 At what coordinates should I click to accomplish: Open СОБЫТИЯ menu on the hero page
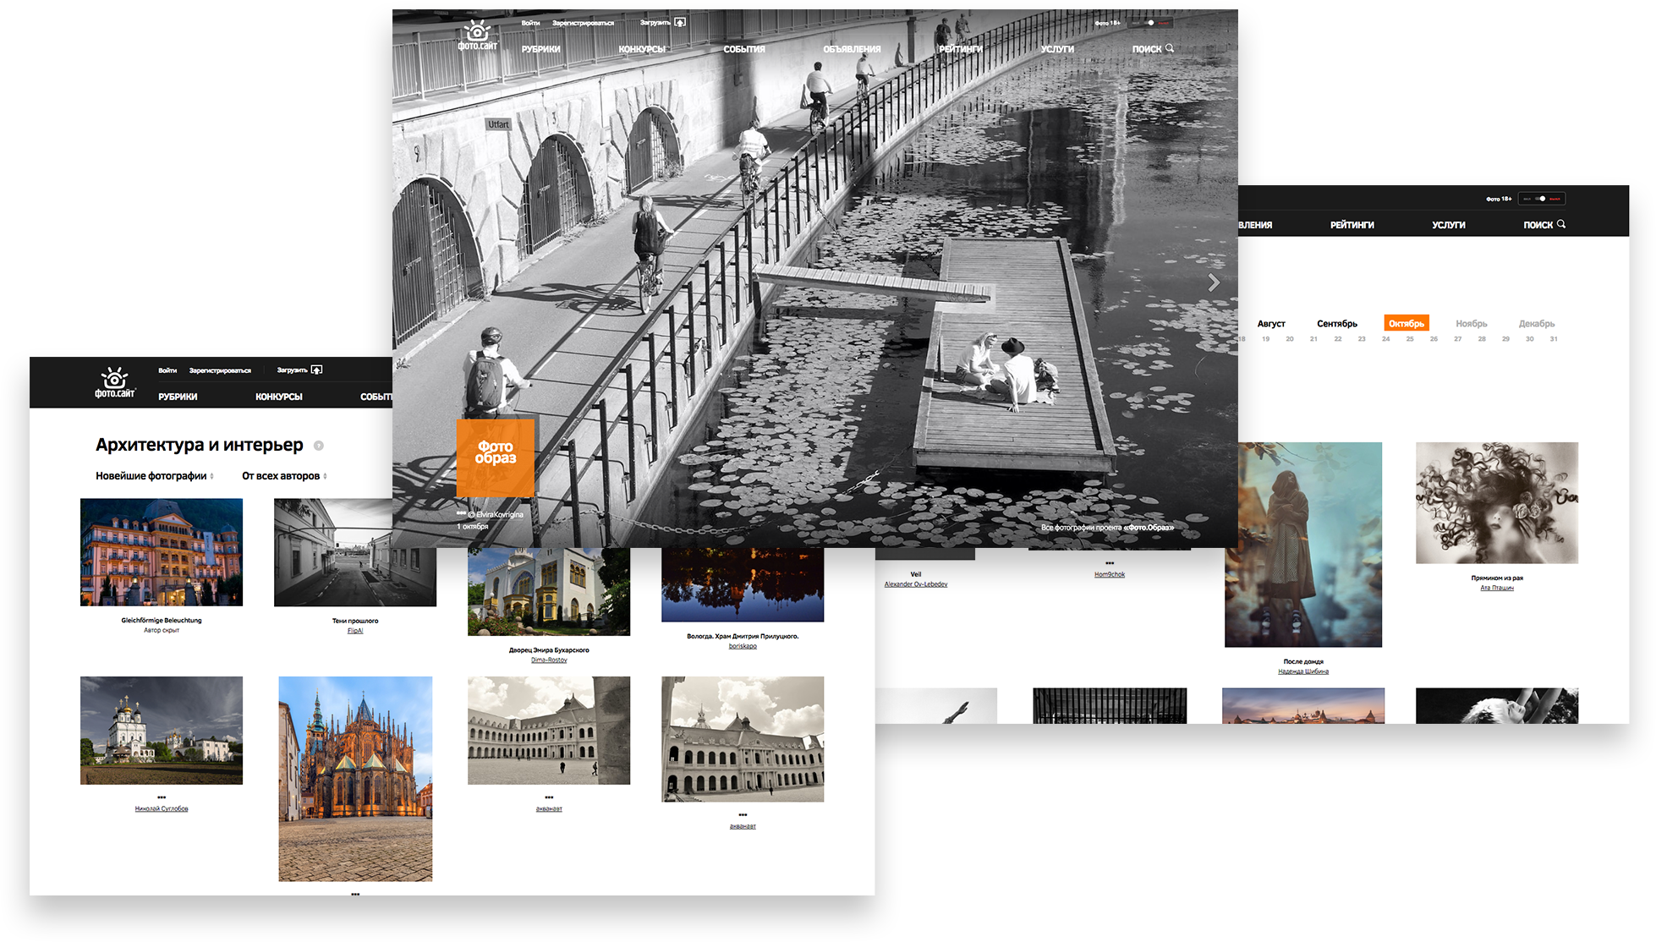[744, 49]
